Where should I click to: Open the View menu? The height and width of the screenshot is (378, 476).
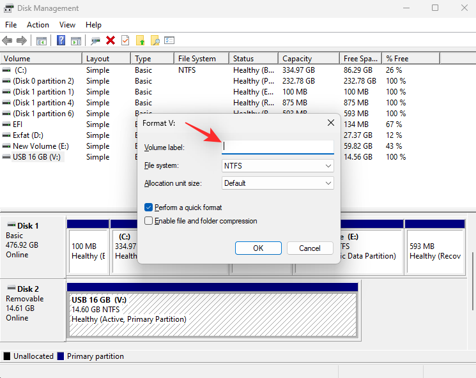tap(67, 25)
